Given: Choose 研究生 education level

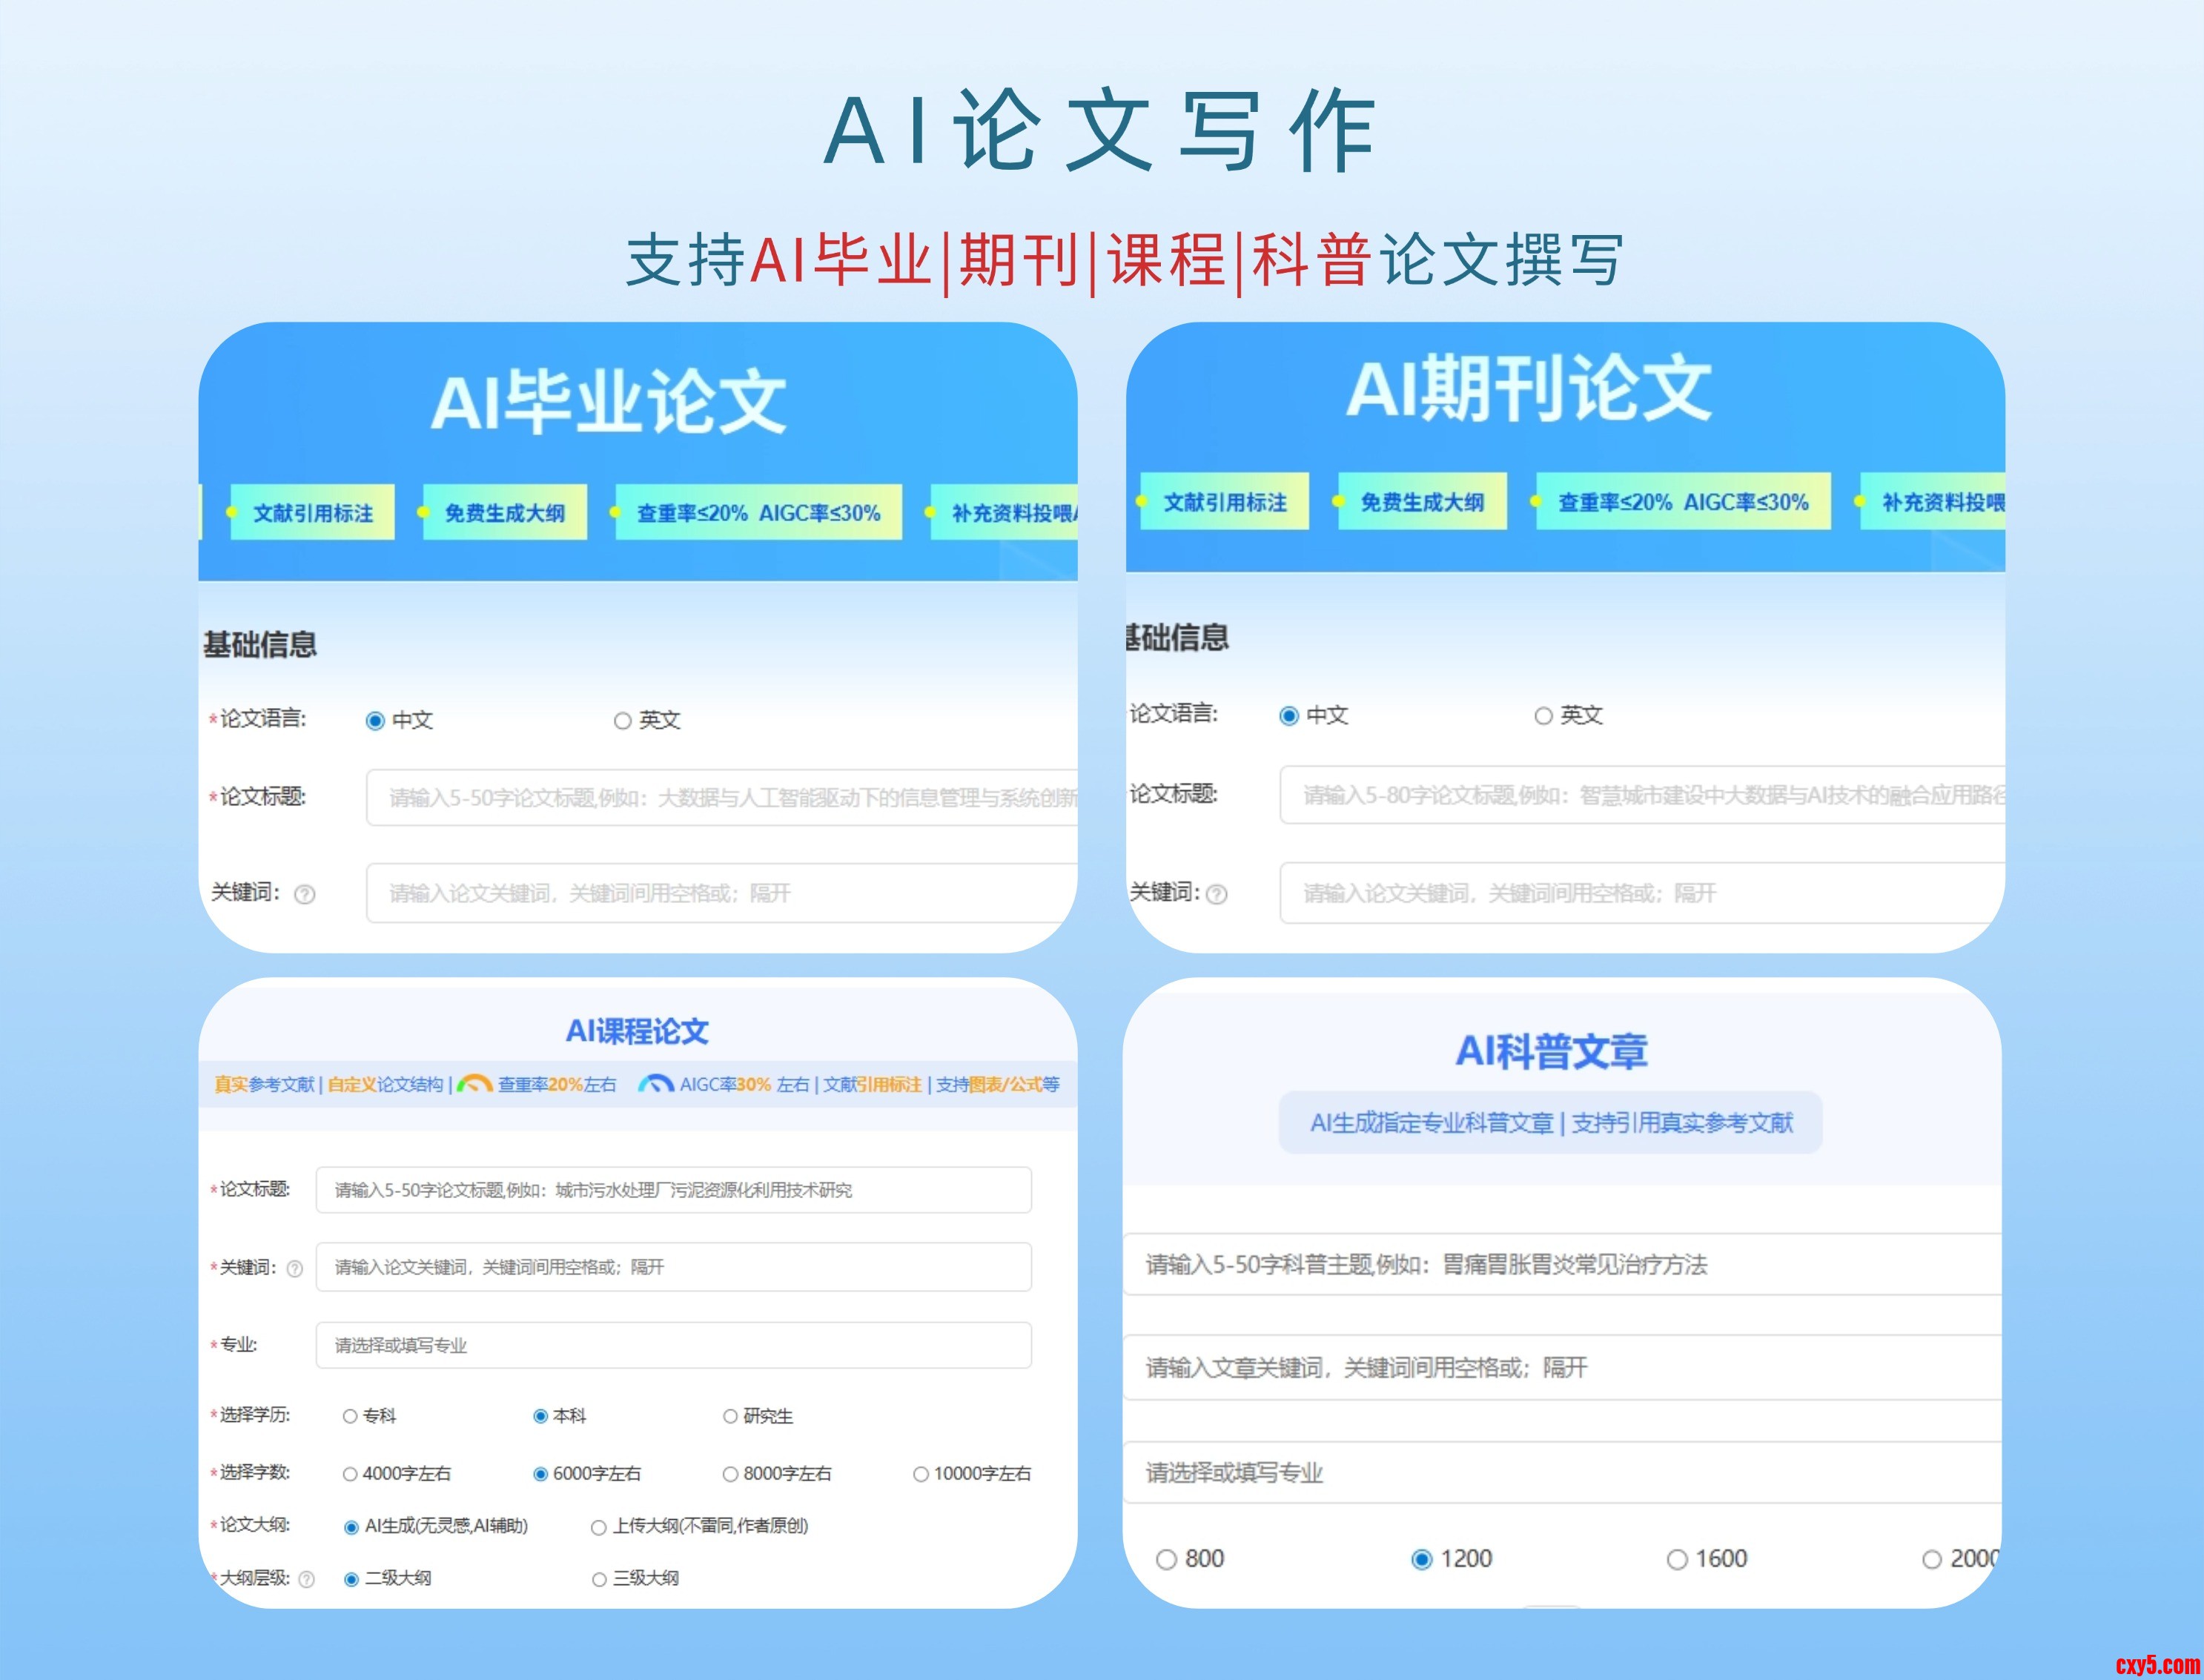Looking at the screenshot, I should point(731,1416).
